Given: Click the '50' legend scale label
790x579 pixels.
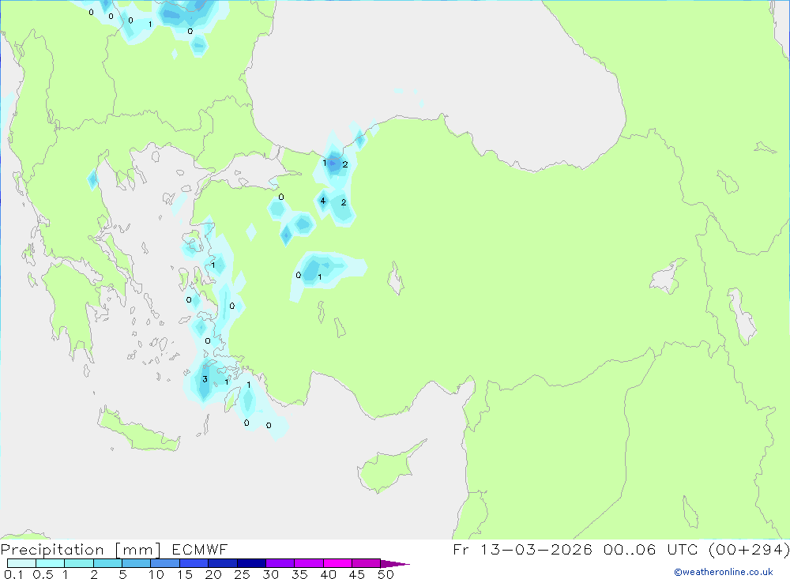Looking at the screenshot, I should pos(386,574).
